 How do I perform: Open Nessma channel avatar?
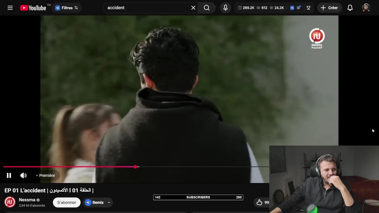(10, 202)
